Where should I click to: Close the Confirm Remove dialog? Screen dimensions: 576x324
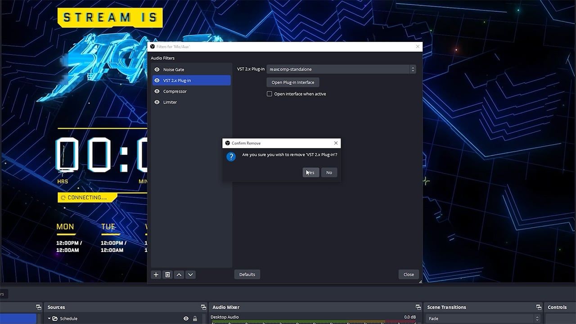(x=336, y=143)
